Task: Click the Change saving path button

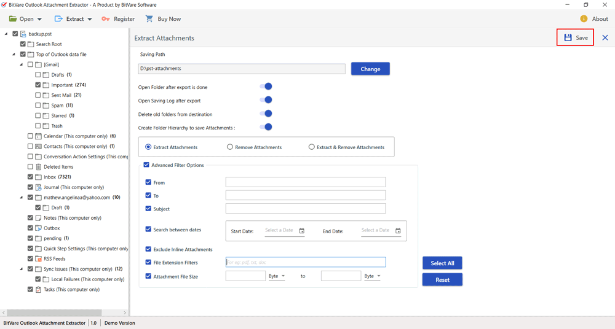Action: click(370, 69)
